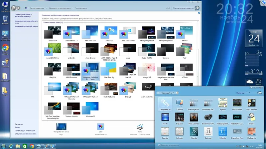
Task: Click Панель управления breadcrumb
Action: [37, 8]
